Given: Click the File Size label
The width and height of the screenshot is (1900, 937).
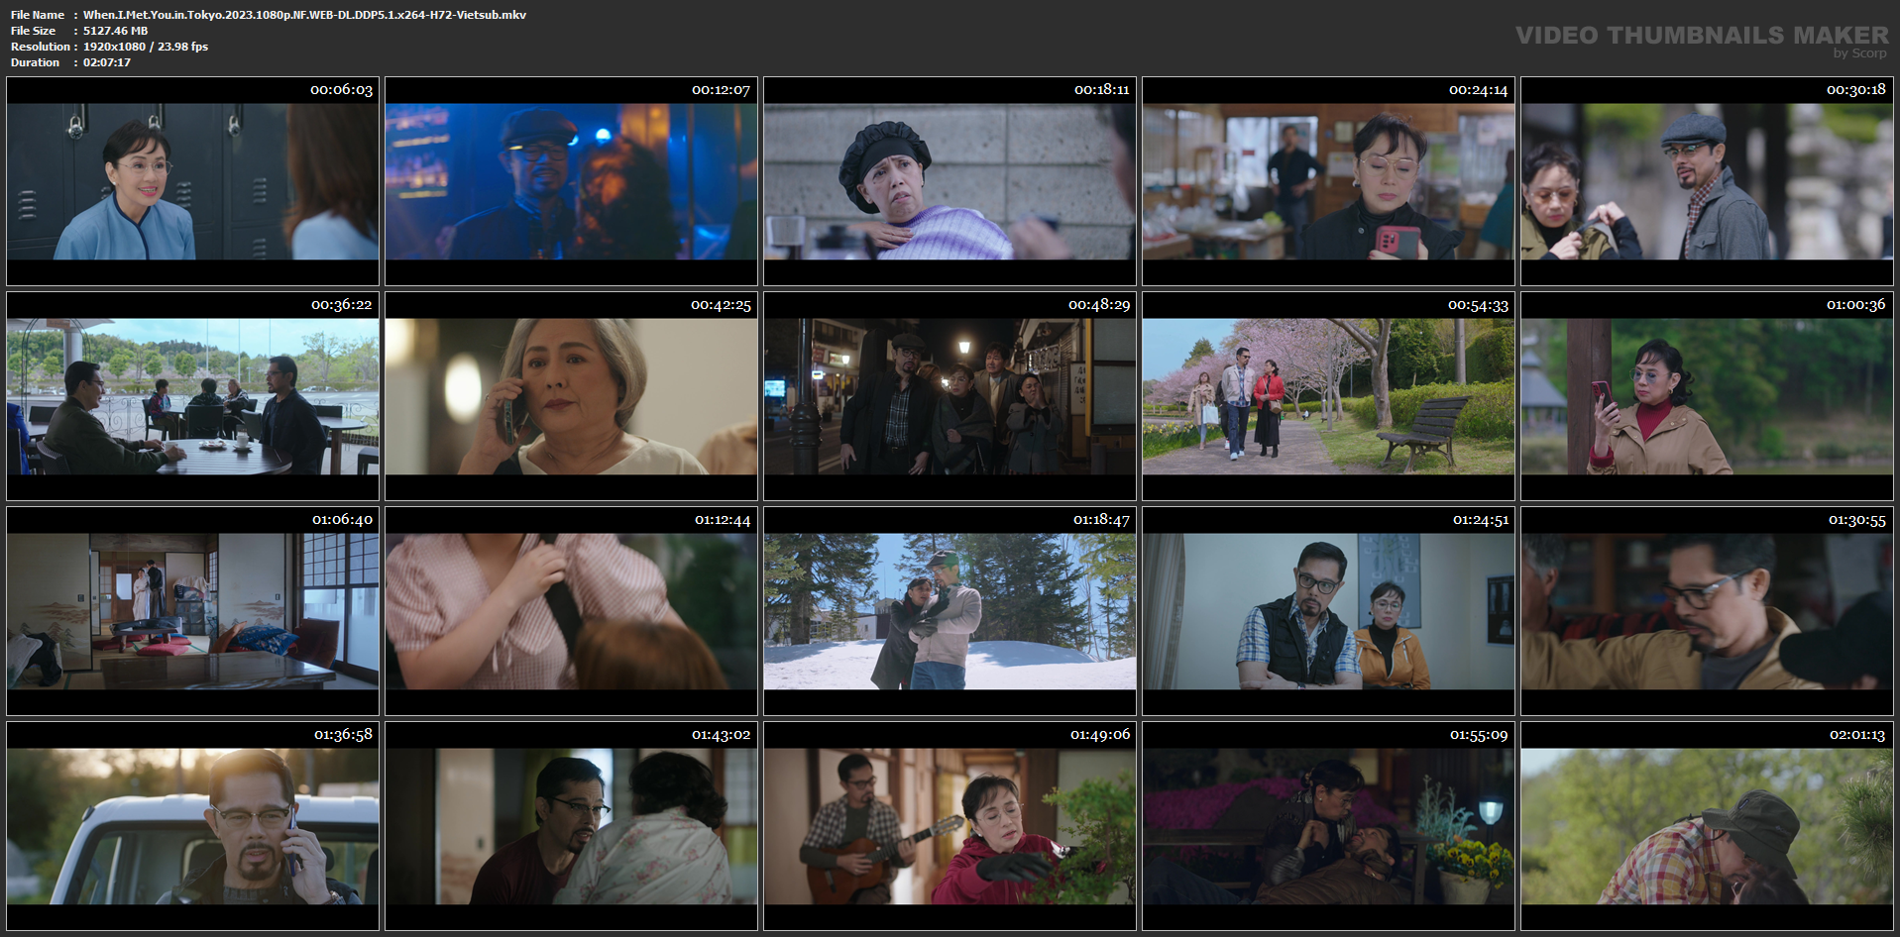Looking at the screenshot, I should tap(34, 31).
